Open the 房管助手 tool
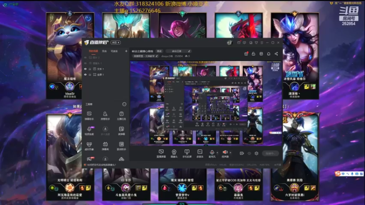The image size is (365, 205). click(105, 116)
